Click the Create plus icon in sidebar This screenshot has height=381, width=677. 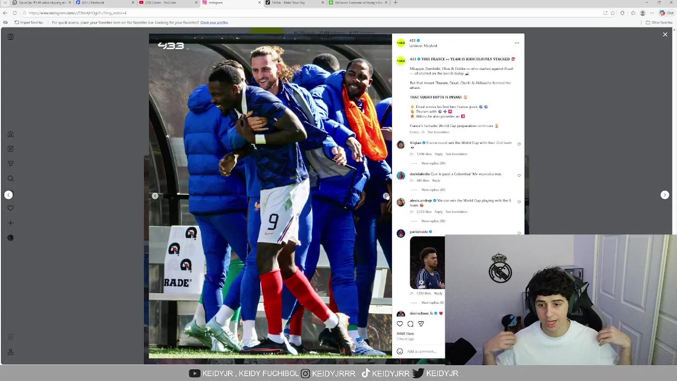pos(10,223)
